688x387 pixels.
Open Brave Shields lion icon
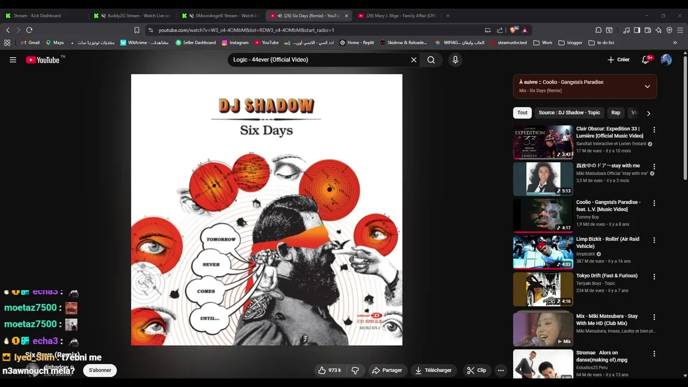coord(513,30)
